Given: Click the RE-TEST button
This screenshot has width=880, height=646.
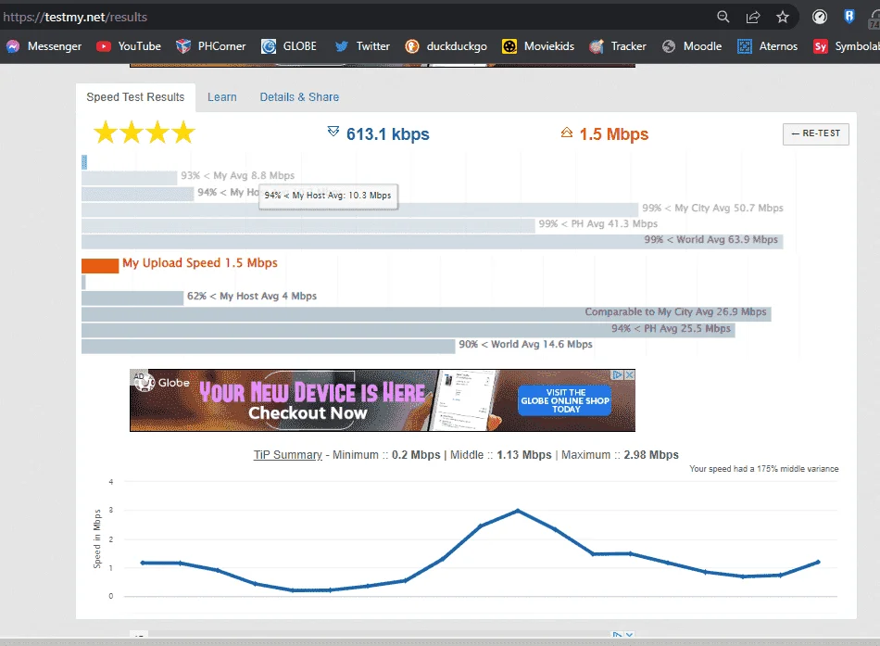Looking at the screenshot, I should coord(815,133).
